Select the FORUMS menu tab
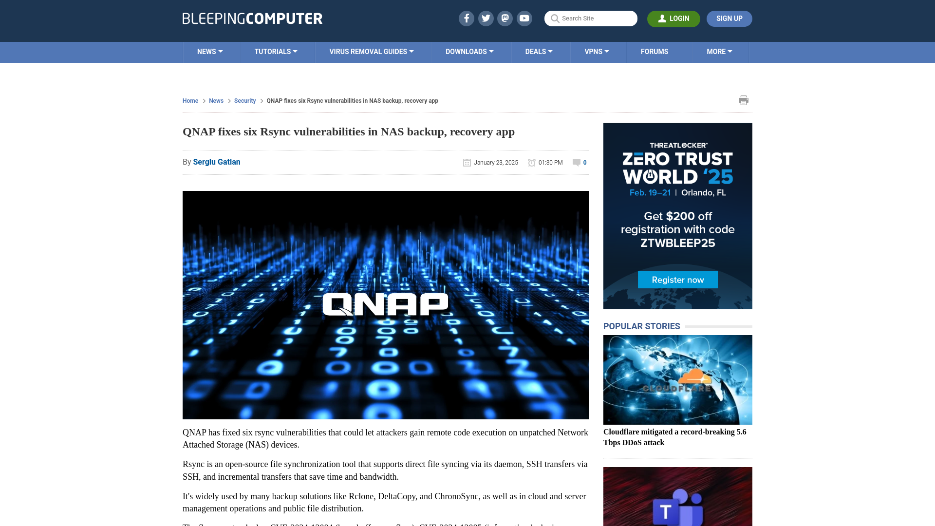 tap(655, 51)
